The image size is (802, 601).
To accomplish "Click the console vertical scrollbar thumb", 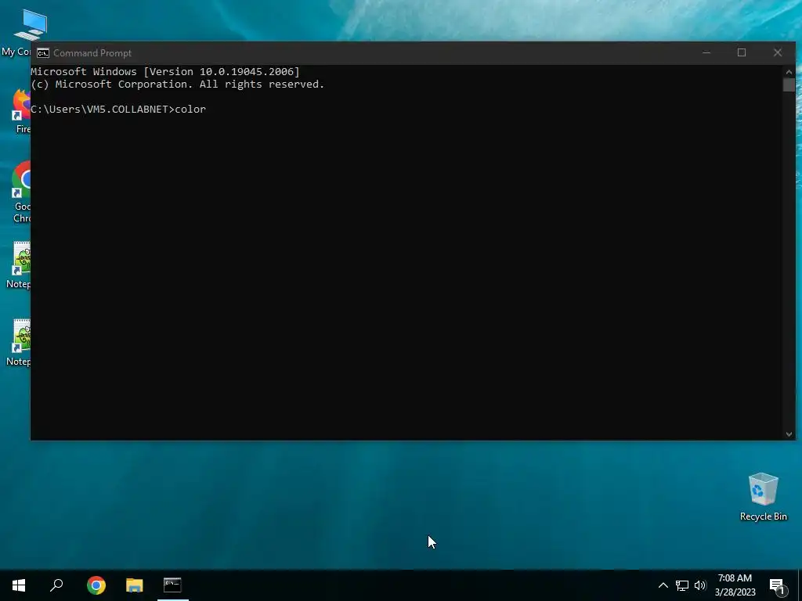I will [789, 85].
